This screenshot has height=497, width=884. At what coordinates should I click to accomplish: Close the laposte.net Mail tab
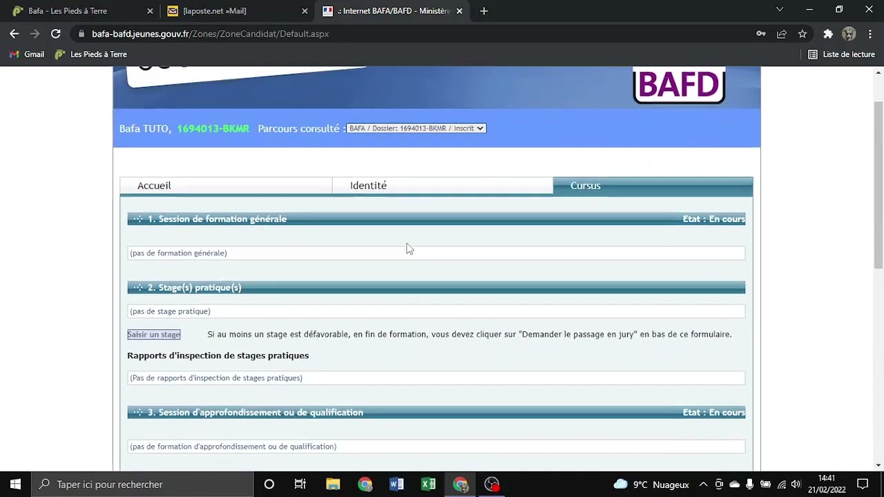[305, 11]
